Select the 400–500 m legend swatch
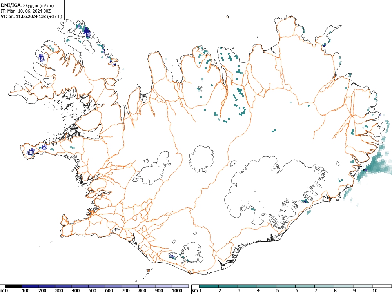The width and height of the screenshot is (392, 294). pyautogui.click(x=80, y=286)
